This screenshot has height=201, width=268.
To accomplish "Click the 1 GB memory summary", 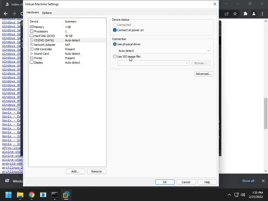I will point(68,27).
